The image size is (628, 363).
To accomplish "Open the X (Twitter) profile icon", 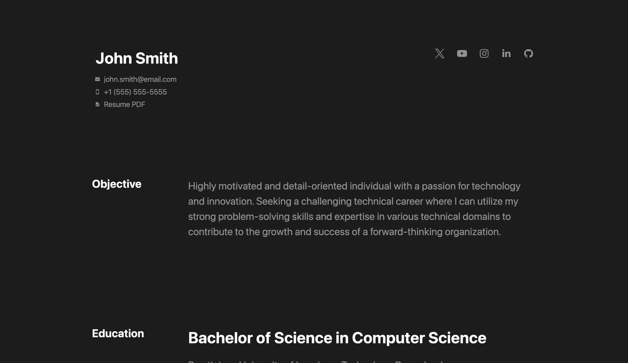I will tap(439, 54).
